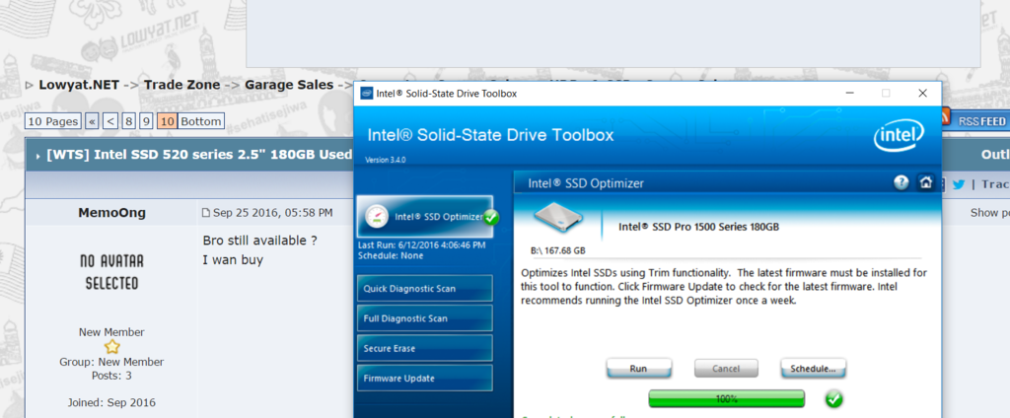Go to forum page 8
The image size is (1010, 418).
128,121
